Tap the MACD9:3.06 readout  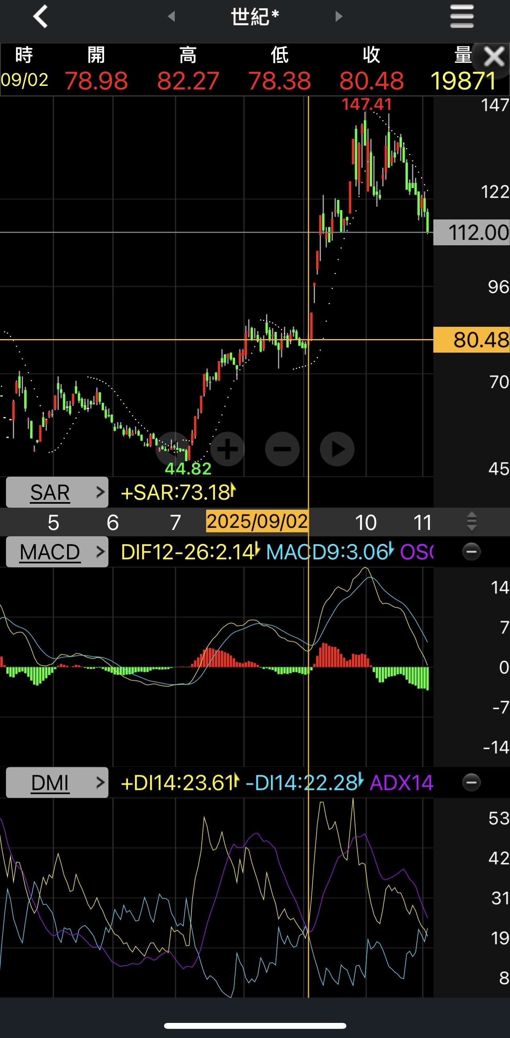coord(330,552)
